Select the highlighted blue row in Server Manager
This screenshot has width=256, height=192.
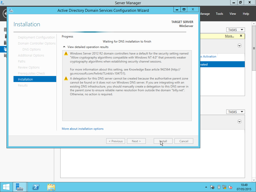tap(222, 64)
